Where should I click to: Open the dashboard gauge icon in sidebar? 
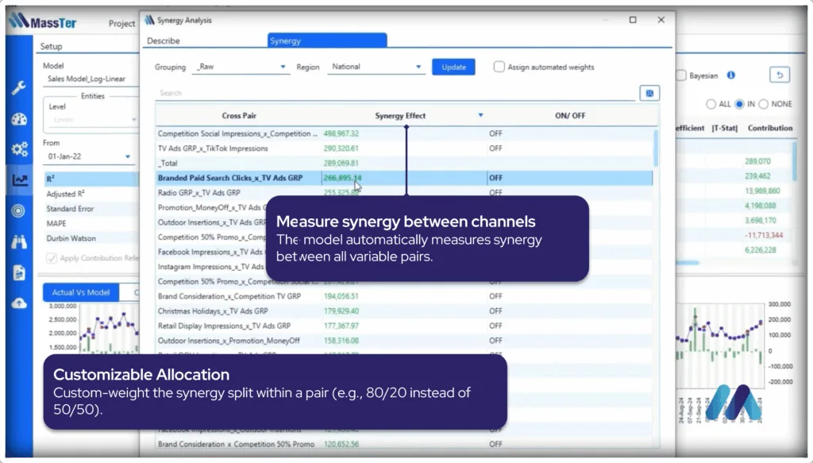(x=19, y=119)
